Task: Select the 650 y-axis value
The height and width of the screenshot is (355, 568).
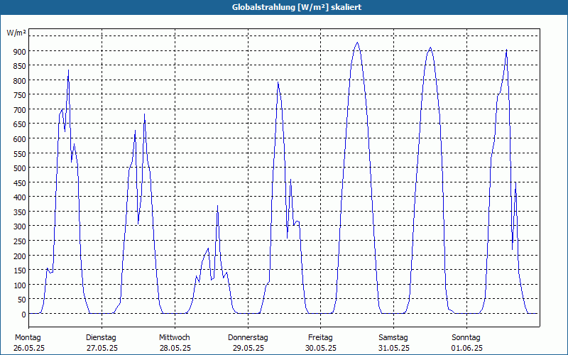Action: (x=20, y=125)
